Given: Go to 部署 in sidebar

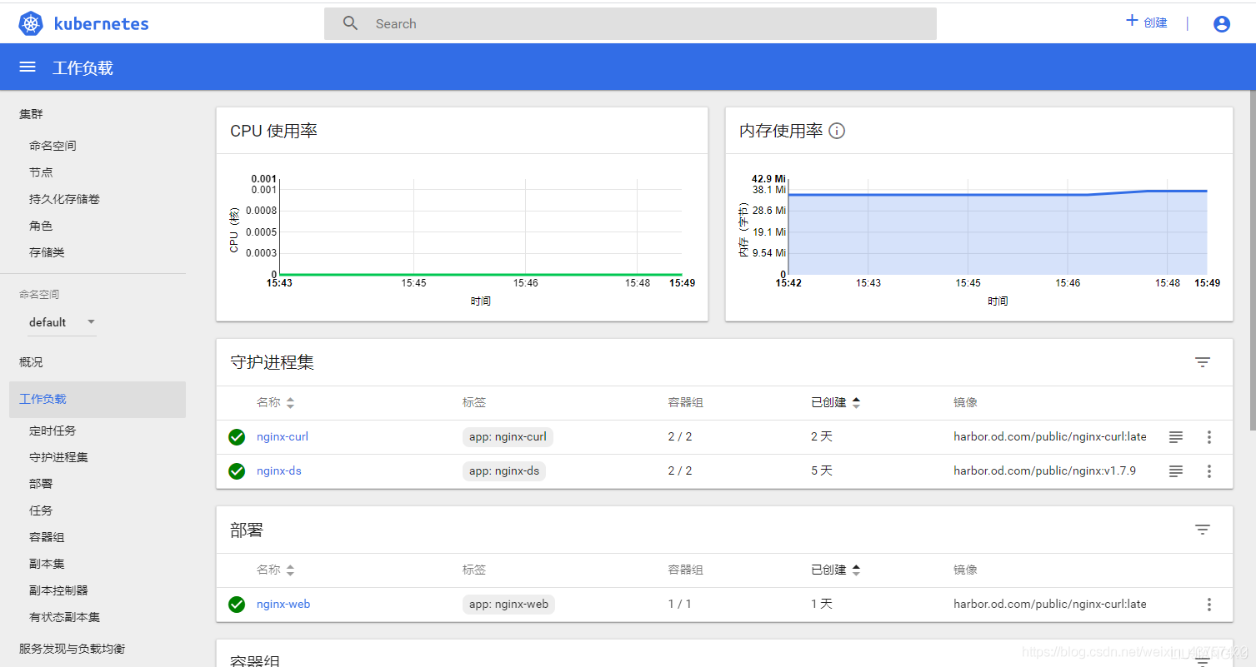Looking at the screenshot, I should coord(41,484).
